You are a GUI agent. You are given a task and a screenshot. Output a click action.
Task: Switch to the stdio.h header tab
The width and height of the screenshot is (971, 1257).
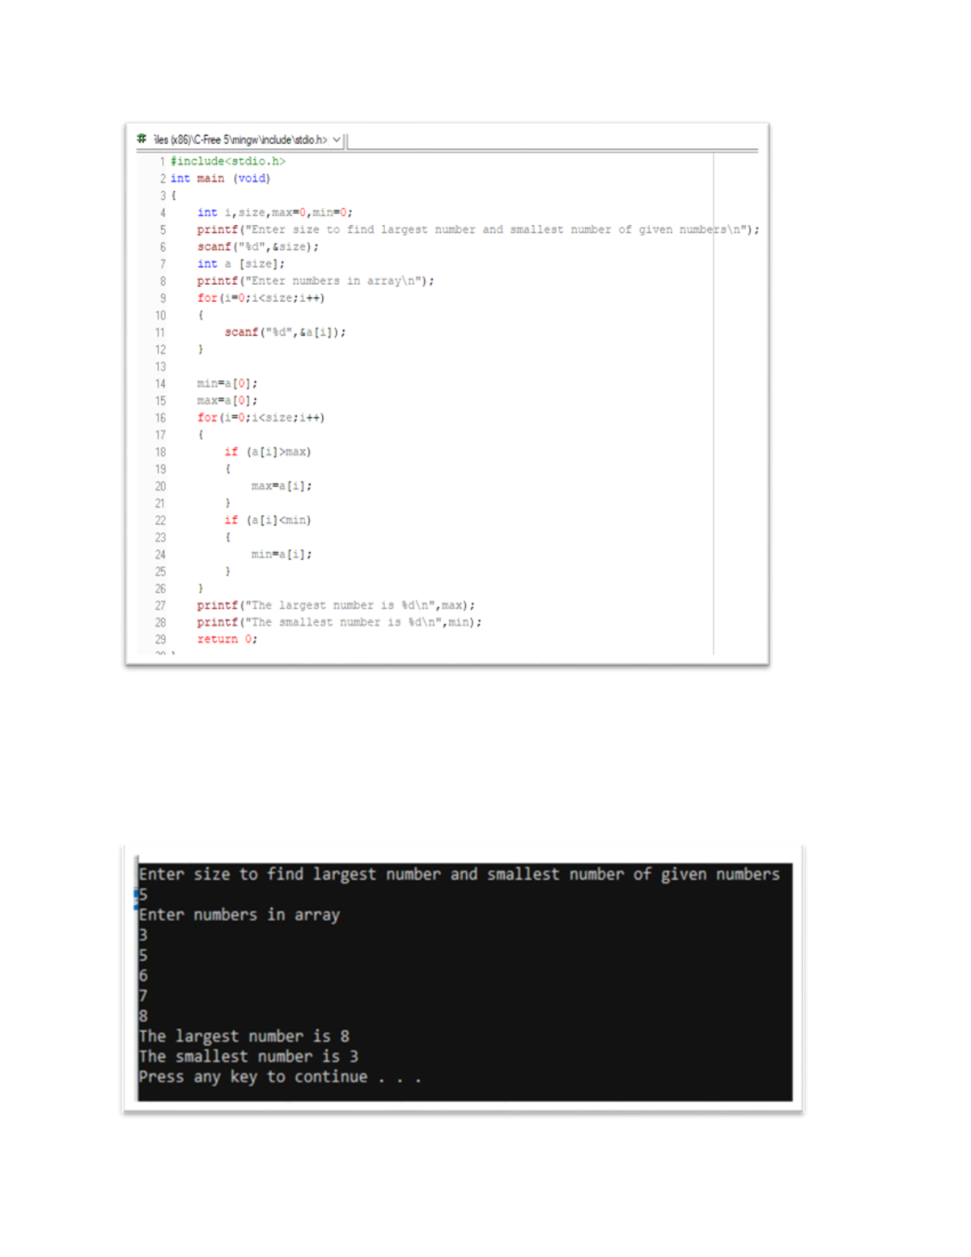(x=243, y=139)
